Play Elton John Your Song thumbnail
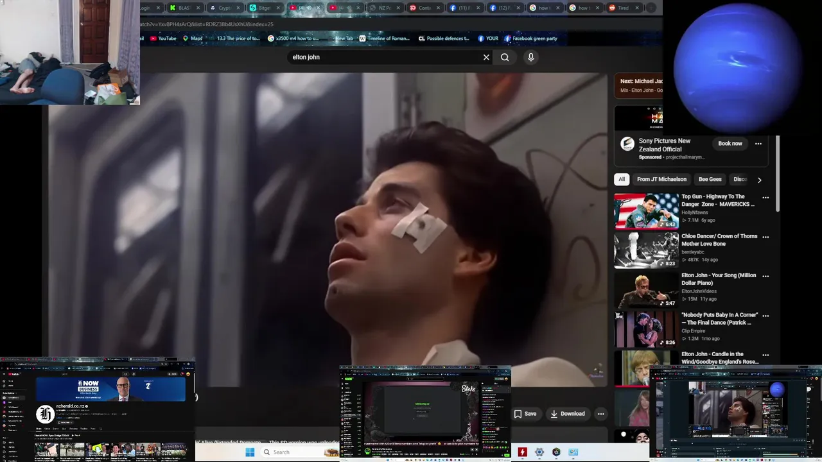 [646, 290]
